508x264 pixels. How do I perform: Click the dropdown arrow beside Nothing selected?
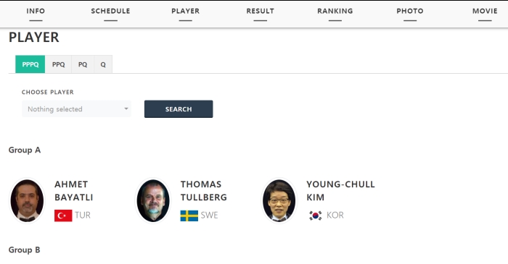(x=126, y=108)
